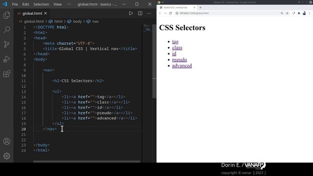Click the <!DOCTYPE html> declaration
Viewport: 313px width, 176px height.
[x=51, y=27]
